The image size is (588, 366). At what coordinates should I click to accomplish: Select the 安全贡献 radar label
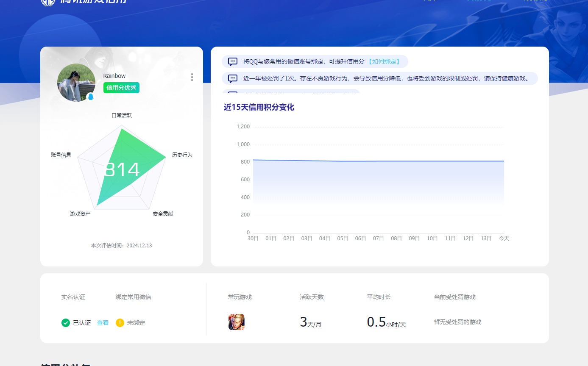(163, 214)
